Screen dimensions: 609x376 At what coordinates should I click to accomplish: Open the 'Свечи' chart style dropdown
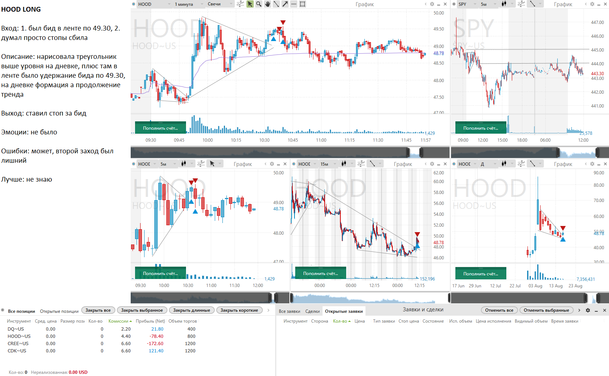point(220,4)
